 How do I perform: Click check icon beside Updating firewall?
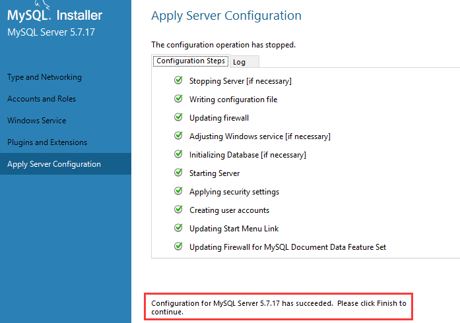click(x=178, y=117)
